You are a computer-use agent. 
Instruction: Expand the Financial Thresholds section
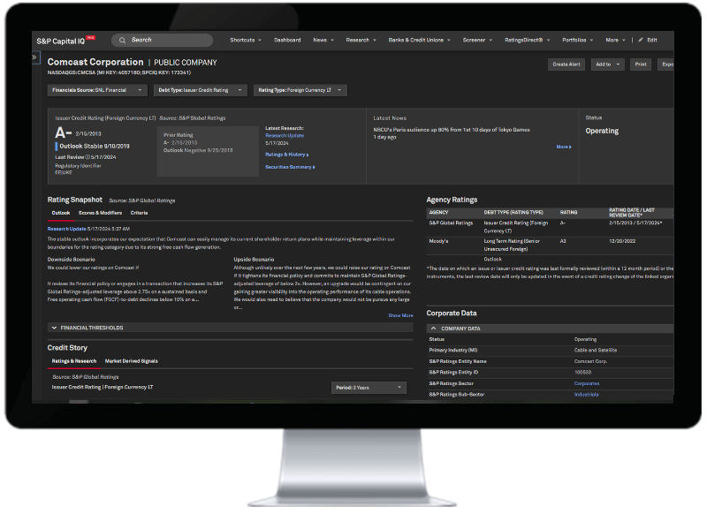click(231, 328)
